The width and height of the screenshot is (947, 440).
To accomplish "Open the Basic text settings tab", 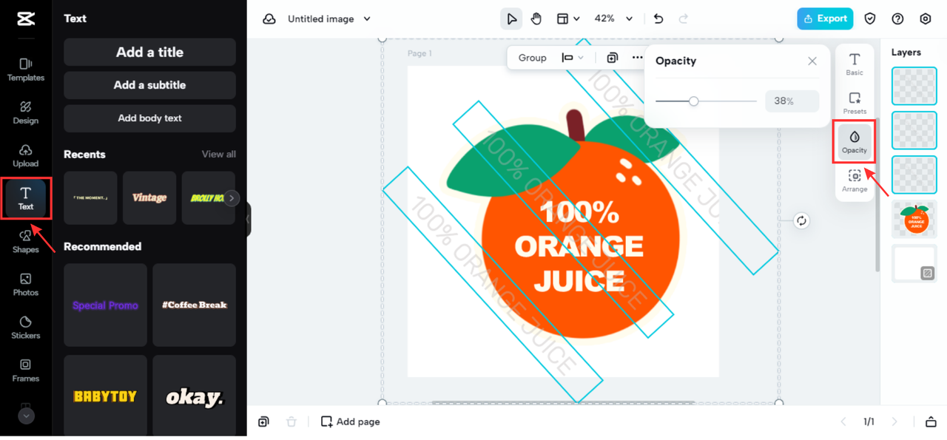I will [x=855, y=64].
